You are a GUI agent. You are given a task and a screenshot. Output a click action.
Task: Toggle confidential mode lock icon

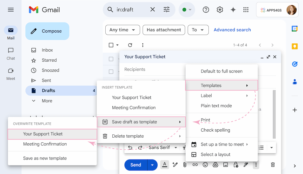(235, 165)
